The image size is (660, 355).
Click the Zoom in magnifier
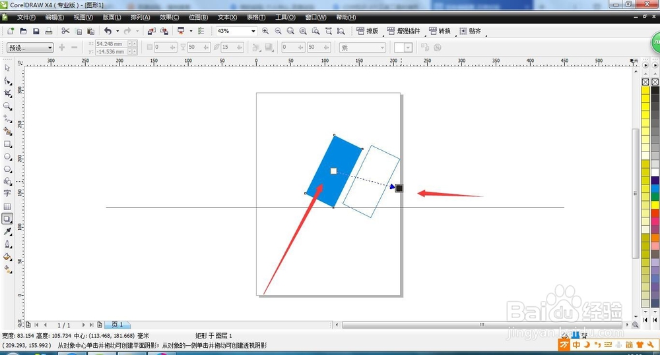(x=265, y=31)
